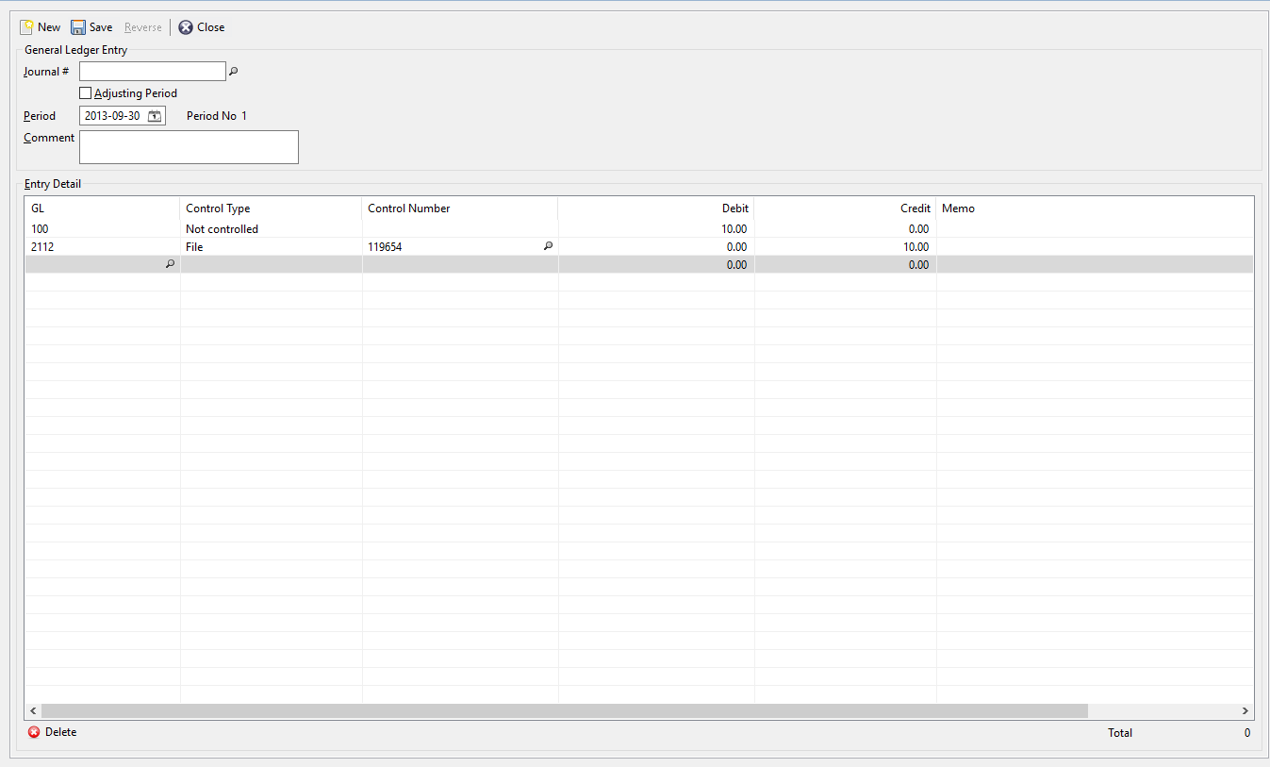Image resolution: width=1270 pixels, height=767 pixels.
Task: Open GL lookup in empty new row
Action: (x=170, y=264)
